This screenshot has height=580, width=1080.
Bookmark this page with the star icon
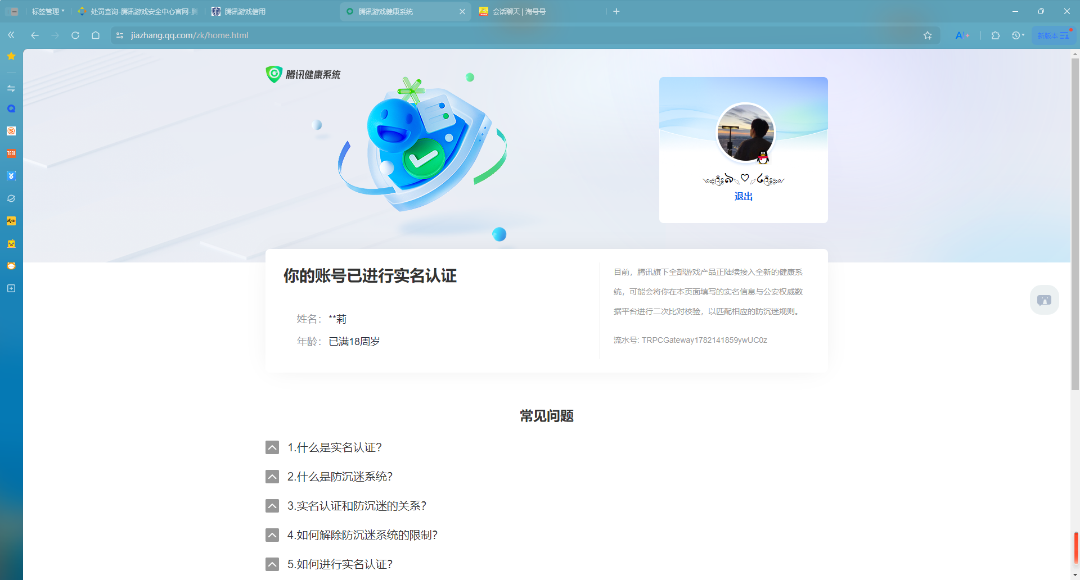click(x=928, y=35)
